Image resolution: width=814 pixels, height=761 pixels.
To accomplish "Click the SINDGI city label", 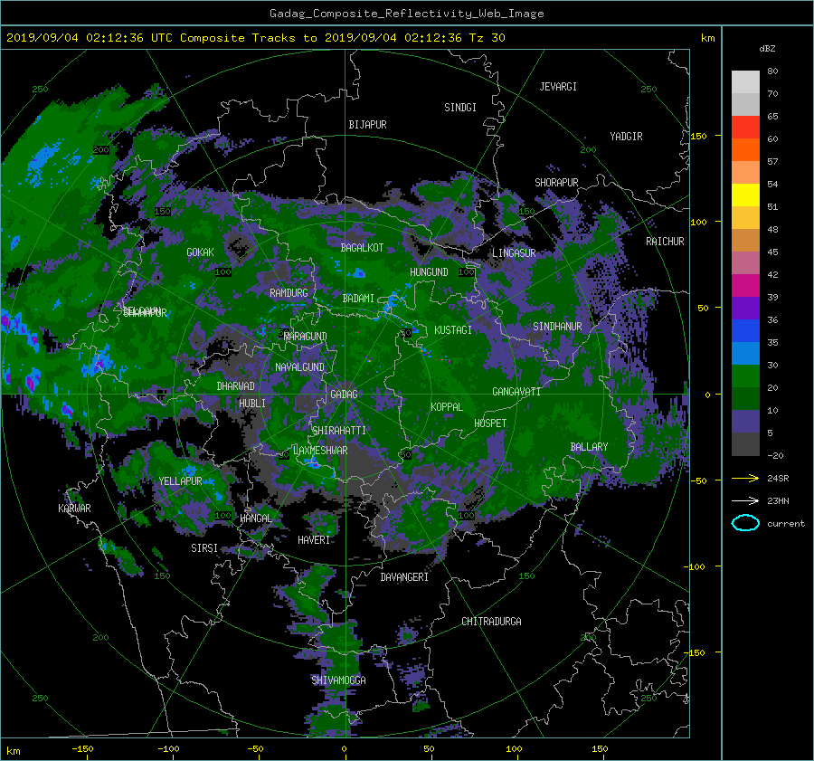I will 460,108.
